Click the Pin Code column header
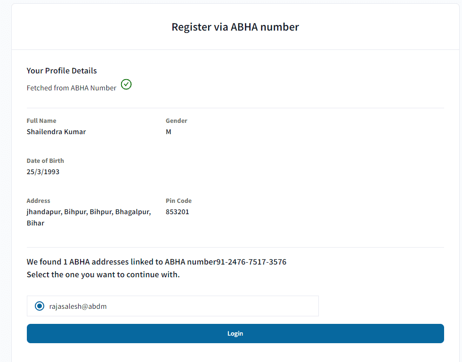The image size is (462, 362). (178, 201)
